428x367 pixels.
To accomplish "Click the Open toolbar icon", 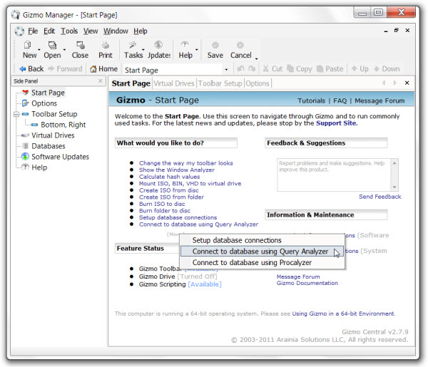I will [x=52, y=46].
